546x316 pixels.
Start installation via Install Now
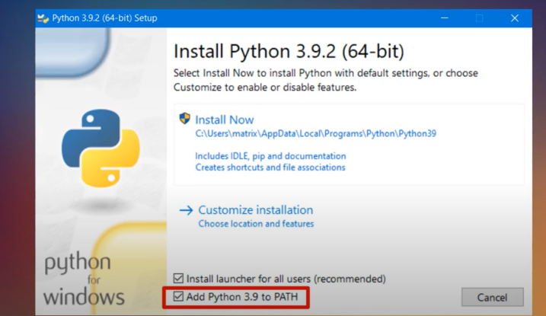point(225,120)
